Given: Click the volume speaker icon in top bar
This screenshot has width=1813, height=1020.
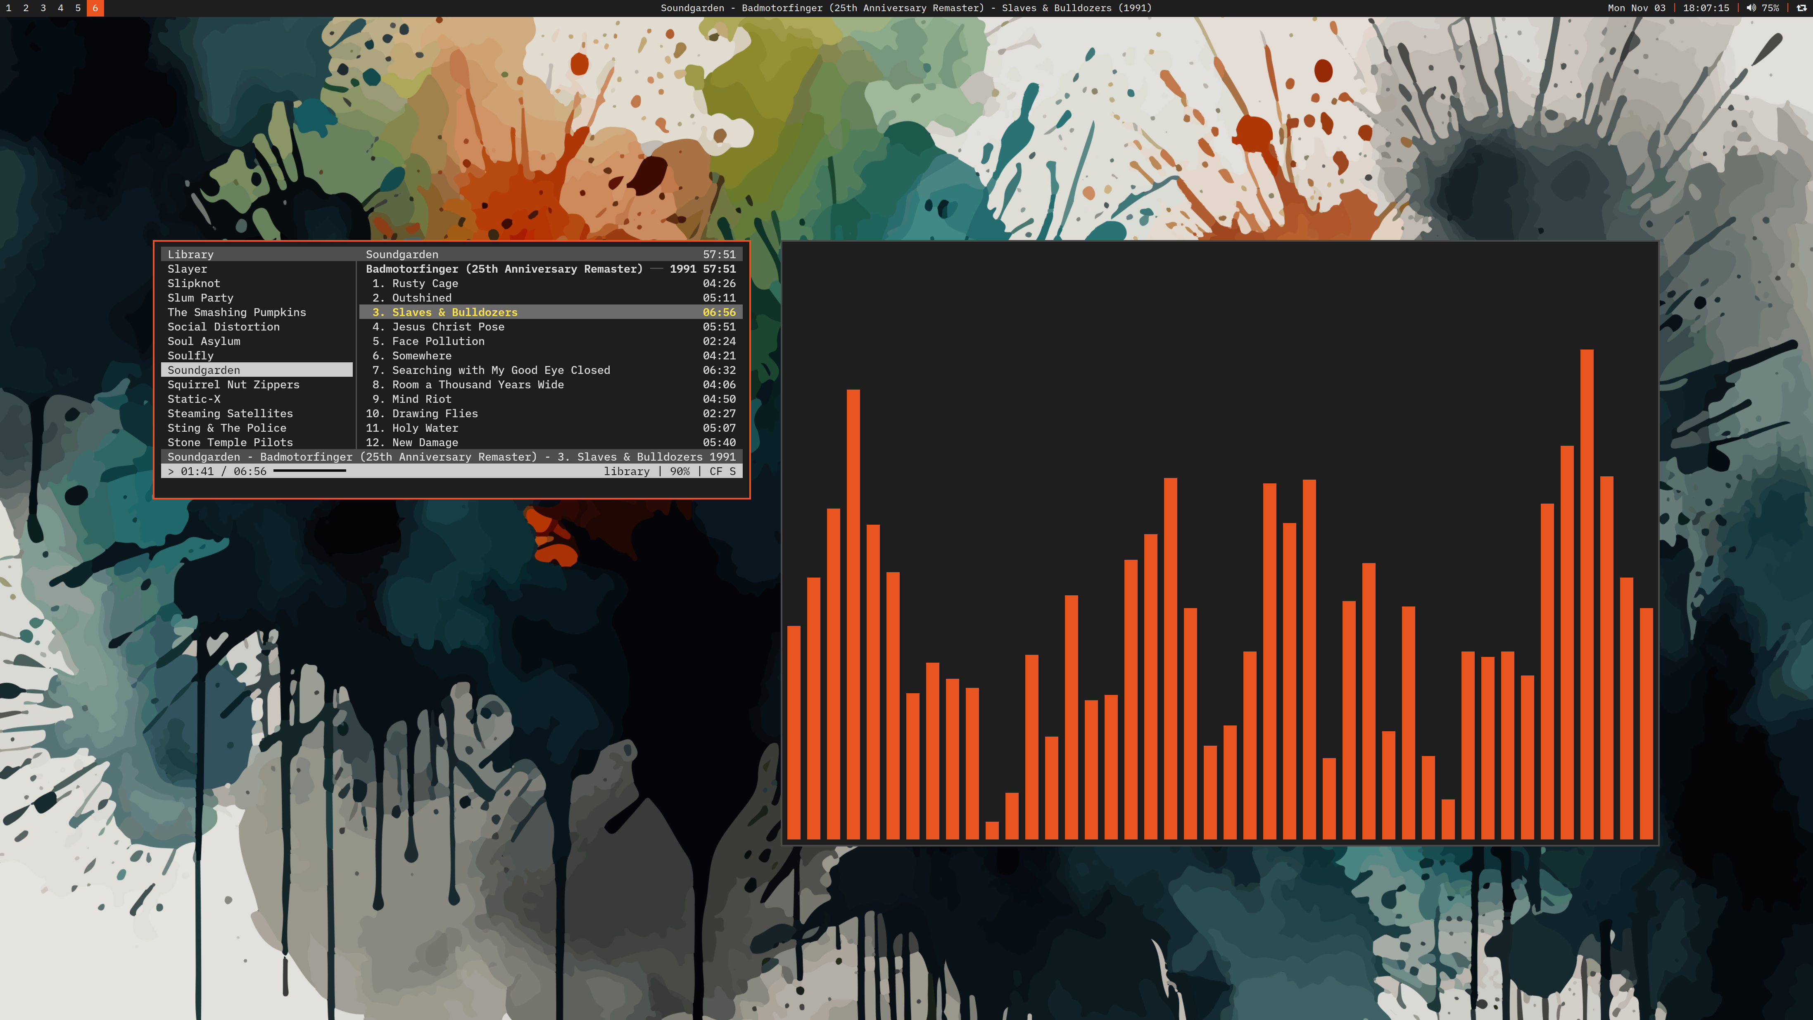Looking at the screenshot, I should tap(1750, 8).
